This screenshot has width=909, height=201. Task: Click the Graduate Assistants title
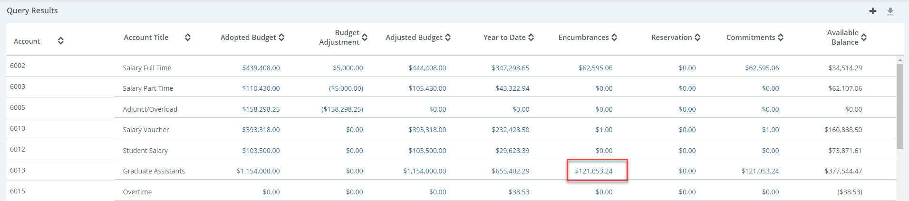pos(154,171)
